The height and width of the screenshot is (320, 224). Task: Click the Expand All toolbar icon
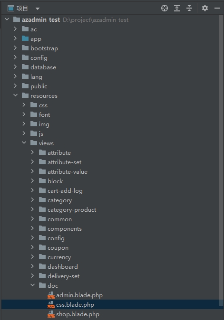pos(177,8)
